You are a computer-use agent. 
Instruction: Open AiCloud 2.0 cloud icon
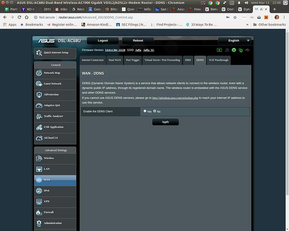[39, 138]
